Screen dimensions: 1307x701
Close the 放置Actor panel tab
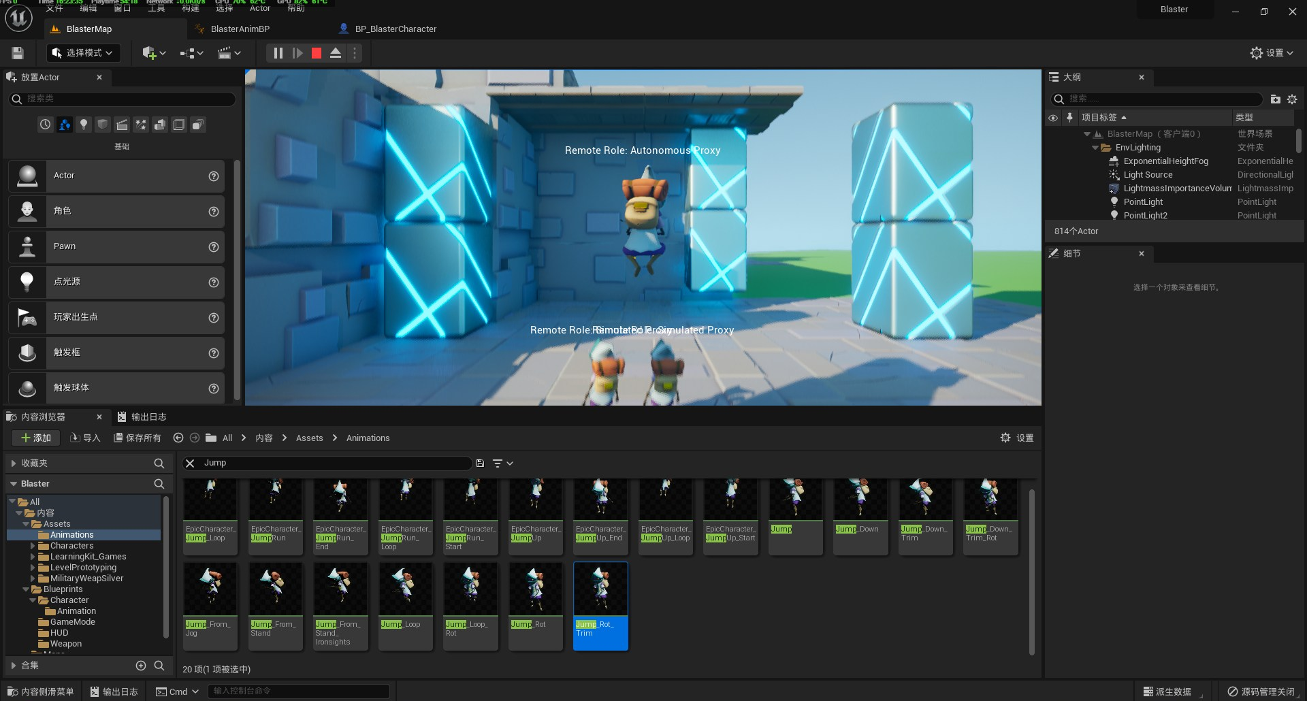tap(99, 78)
